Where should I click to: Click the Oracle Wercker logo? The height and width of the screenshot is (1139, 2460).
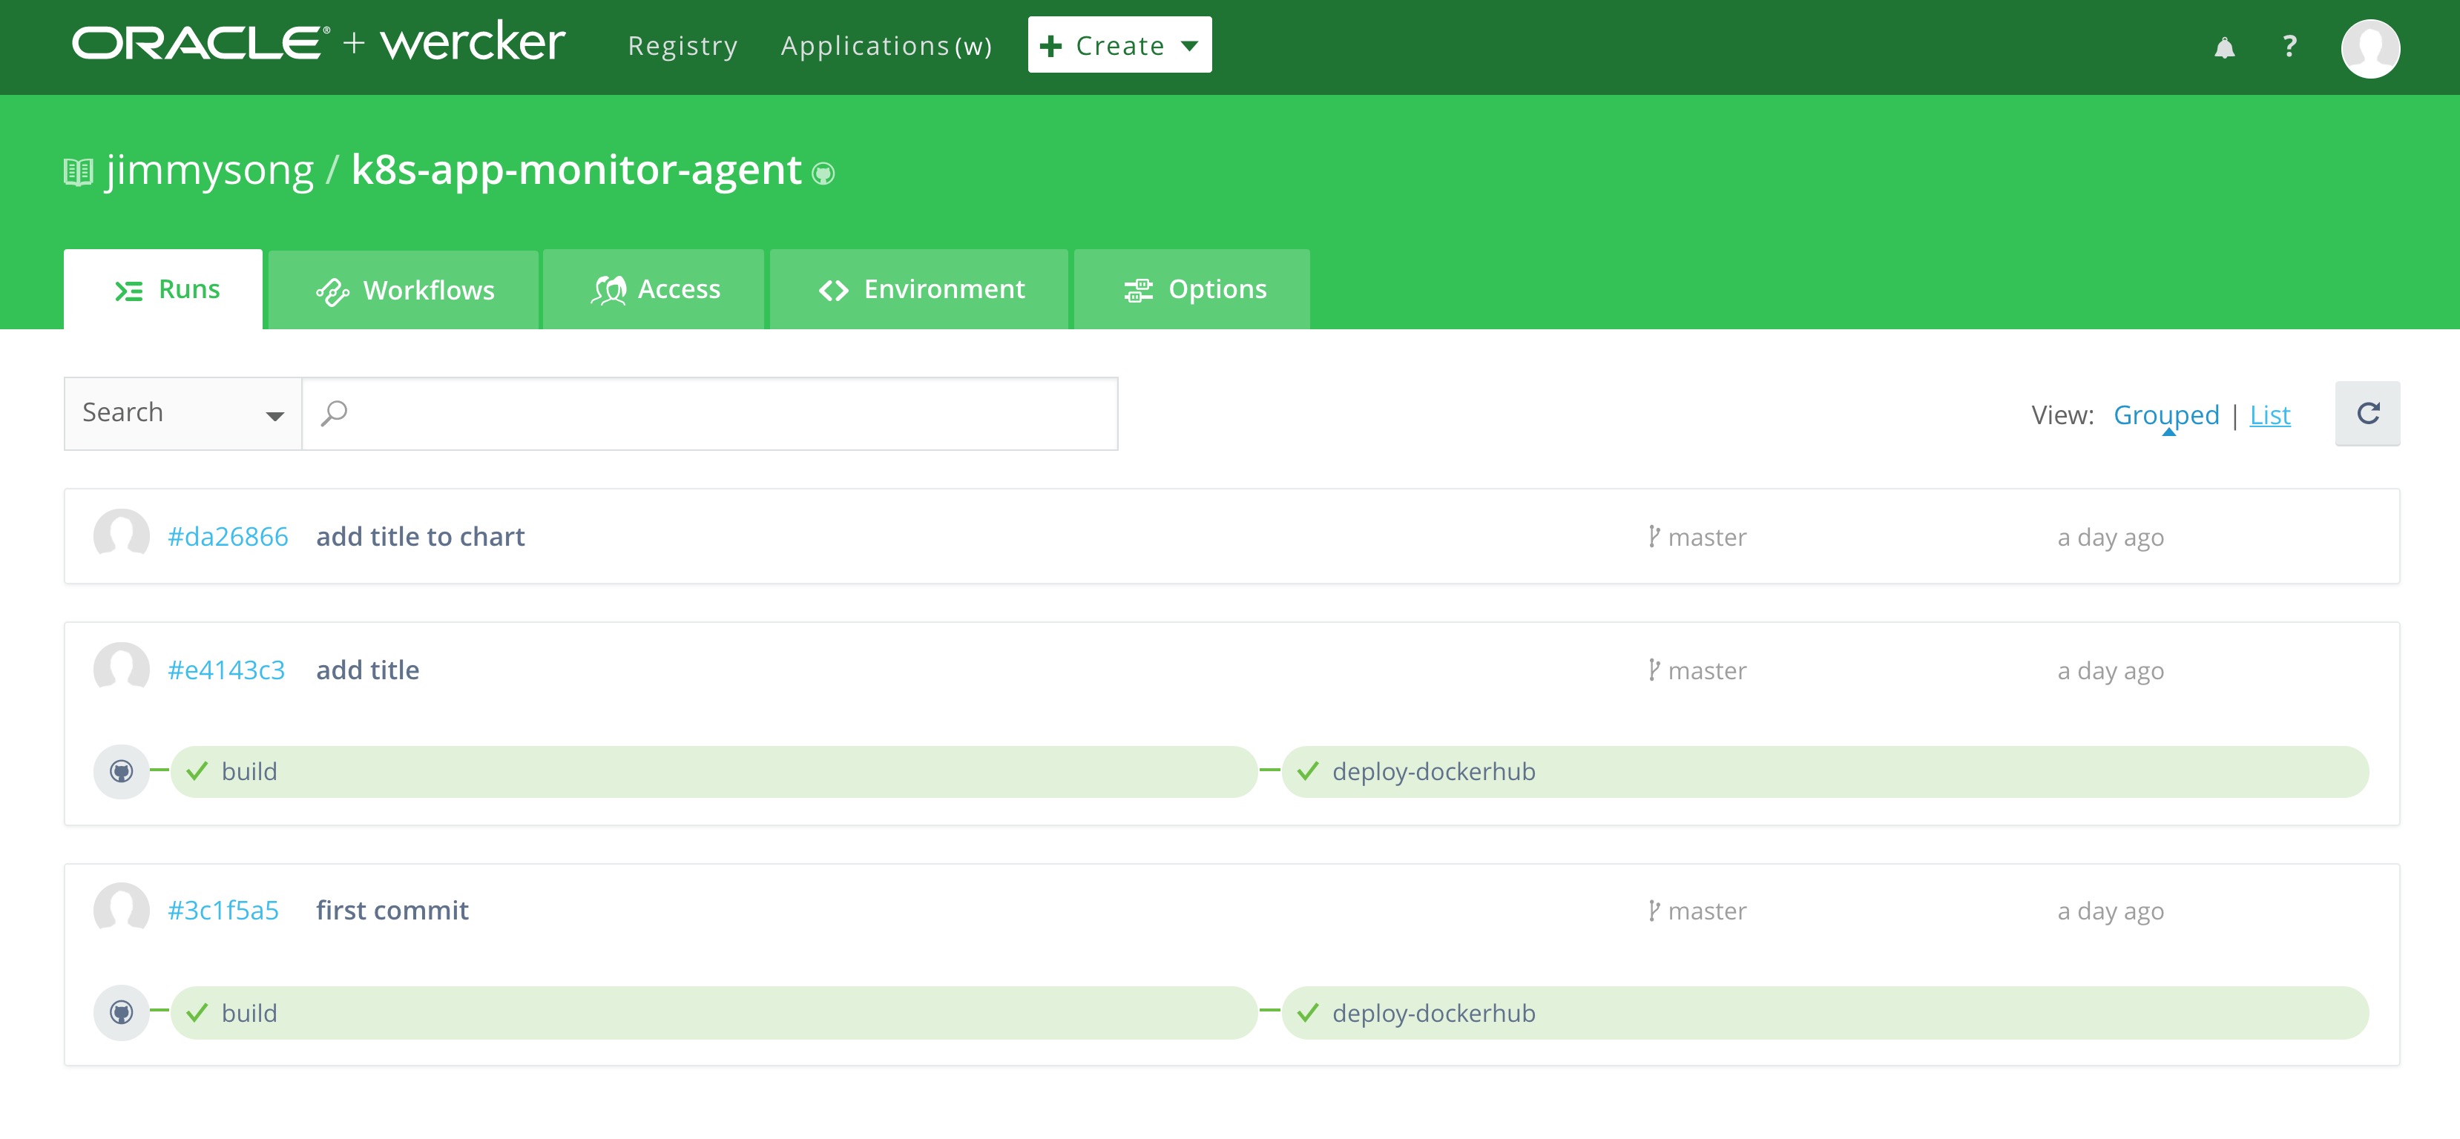point(319,43)
